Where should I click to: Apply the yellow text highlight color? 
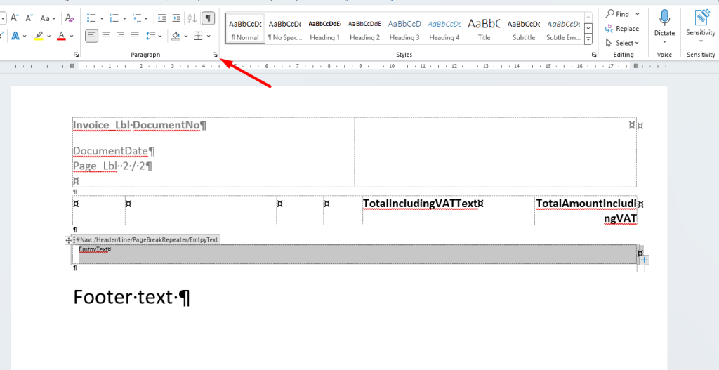point(38,35)
